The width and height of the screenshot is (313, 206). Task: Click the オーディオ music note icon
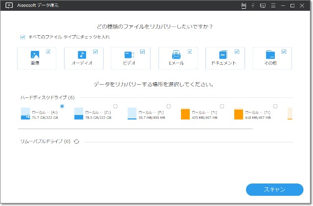tap(82, 55)
